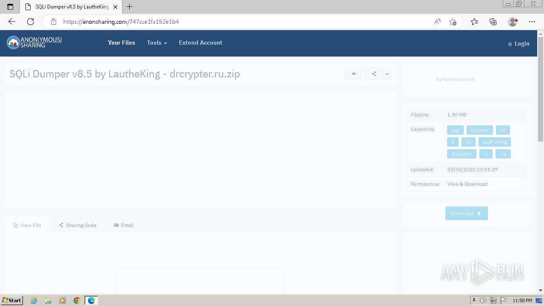Click the upload date '09/06/2023 20:51:37'
544x306 pixels.
(x=473, y=170)
